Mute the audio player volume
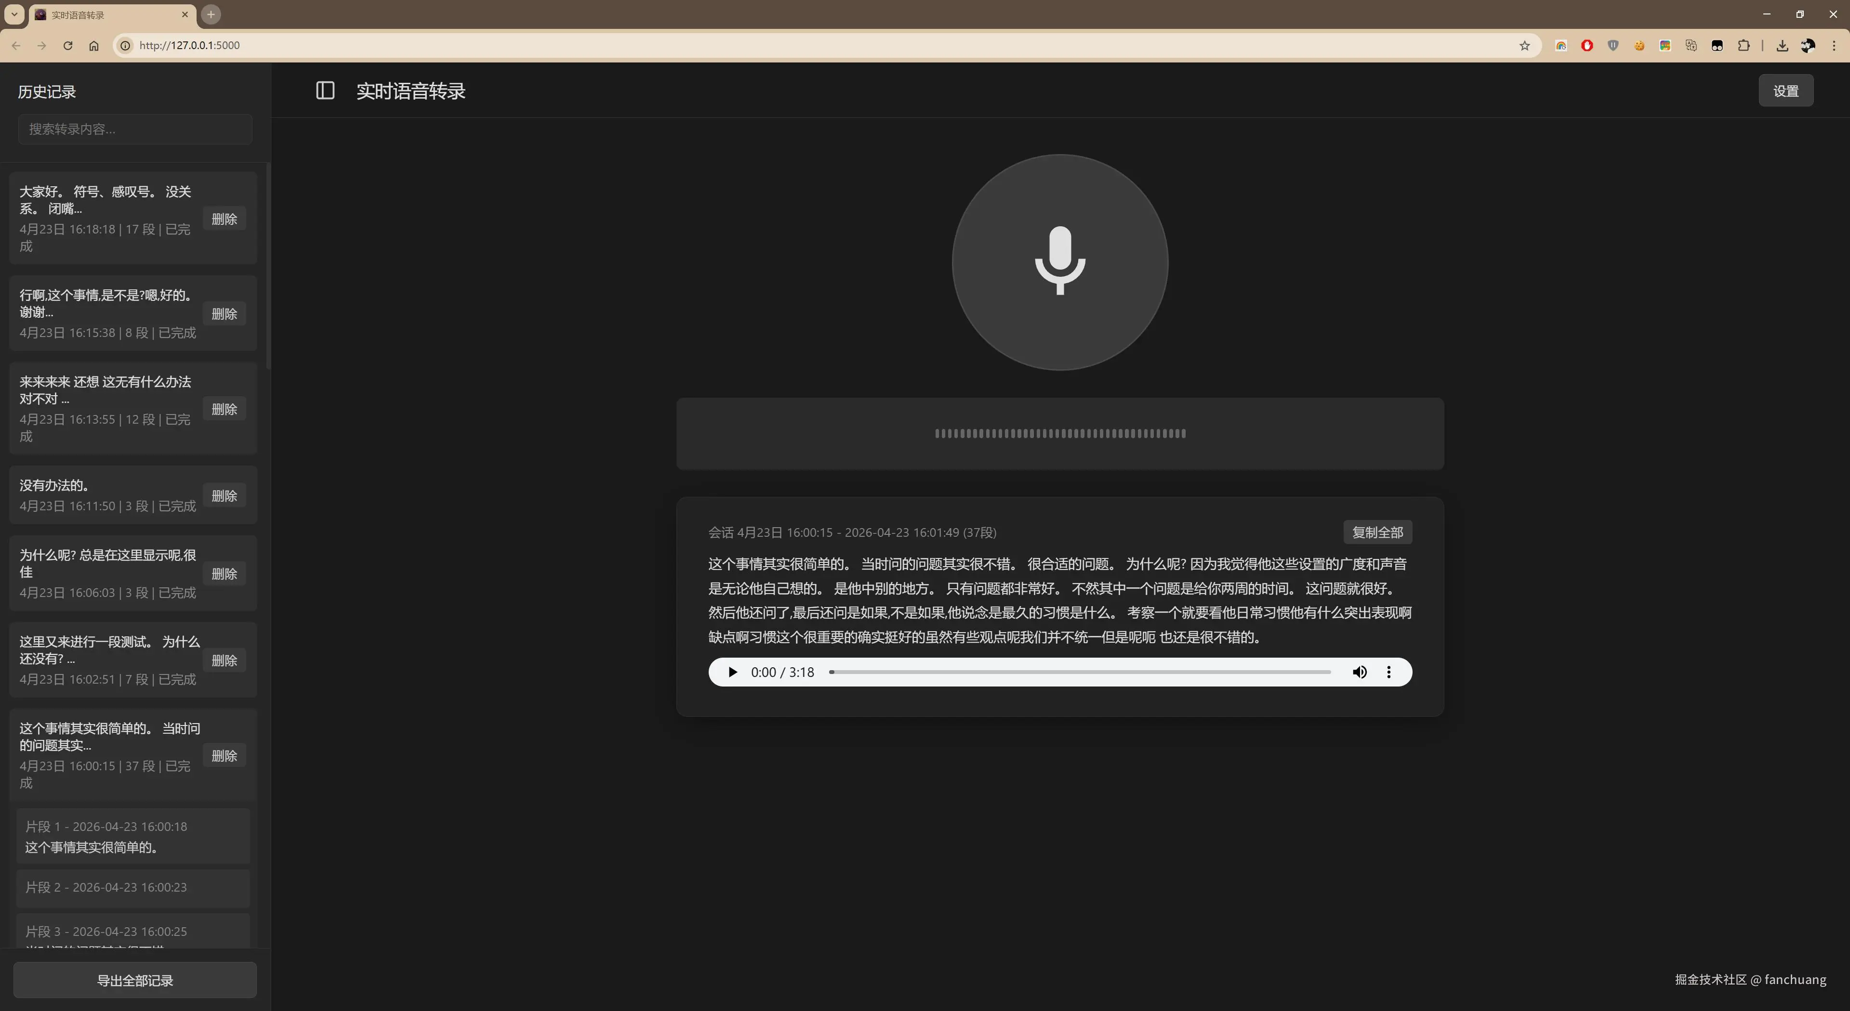This screenshot has height=1011, width=1850. coord(1359,672)
